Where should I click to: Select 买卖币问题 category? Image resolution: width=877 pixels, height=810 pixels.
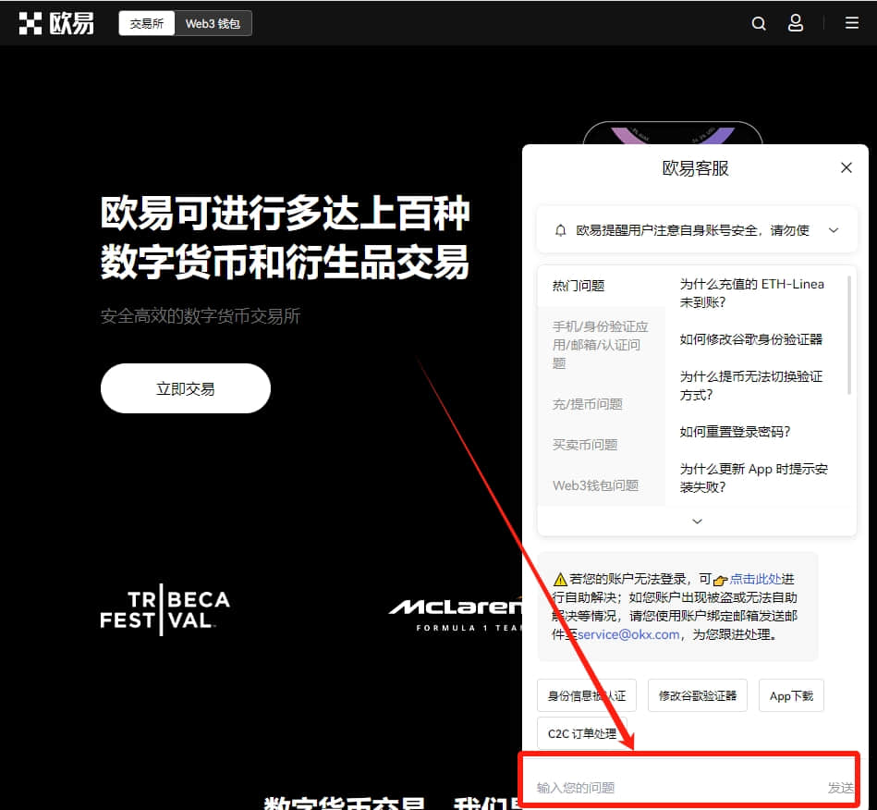tap(585, 445)
